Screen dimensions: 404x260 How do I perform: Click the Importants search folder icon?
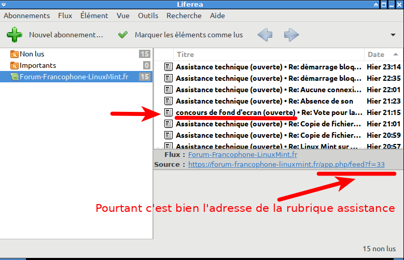coord(14,65)
